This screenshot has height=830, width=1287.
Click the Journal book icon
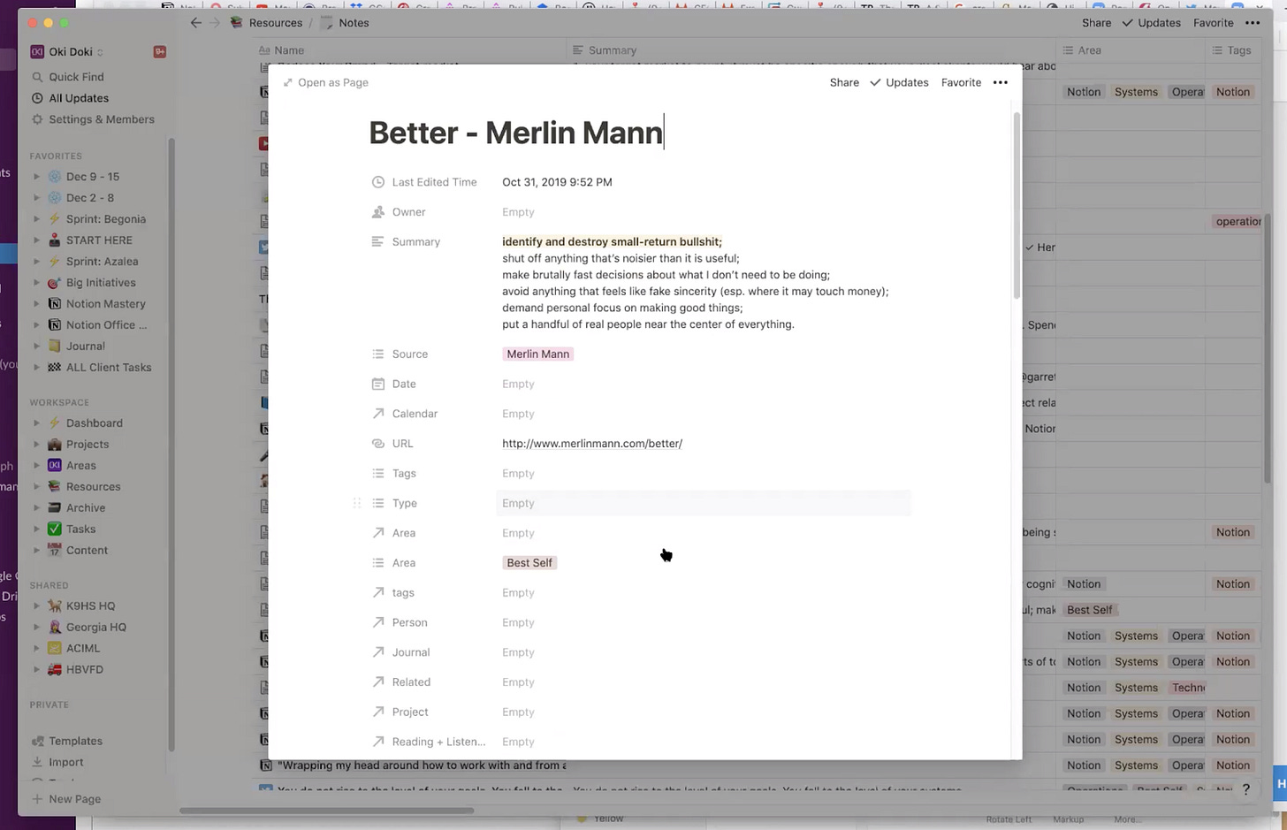pyautogui.click(x=55, y=346)
